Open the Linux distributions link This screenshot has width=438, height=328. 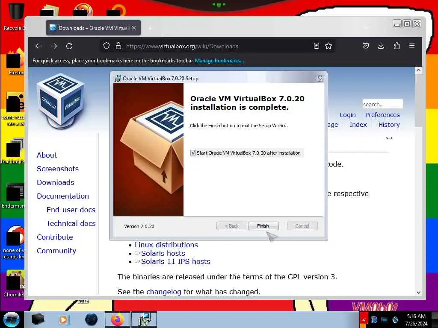(166, 245)
